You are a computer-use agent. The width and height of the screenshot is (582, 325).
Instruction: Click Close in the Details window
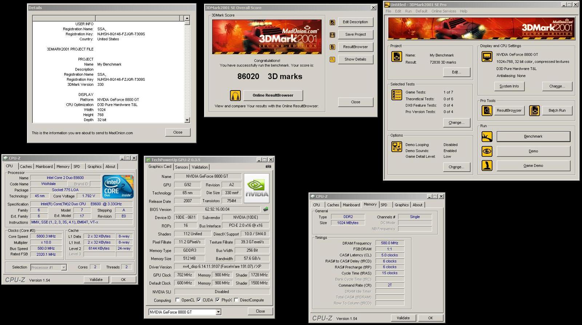pyautogui.click(x=178, y=132)
